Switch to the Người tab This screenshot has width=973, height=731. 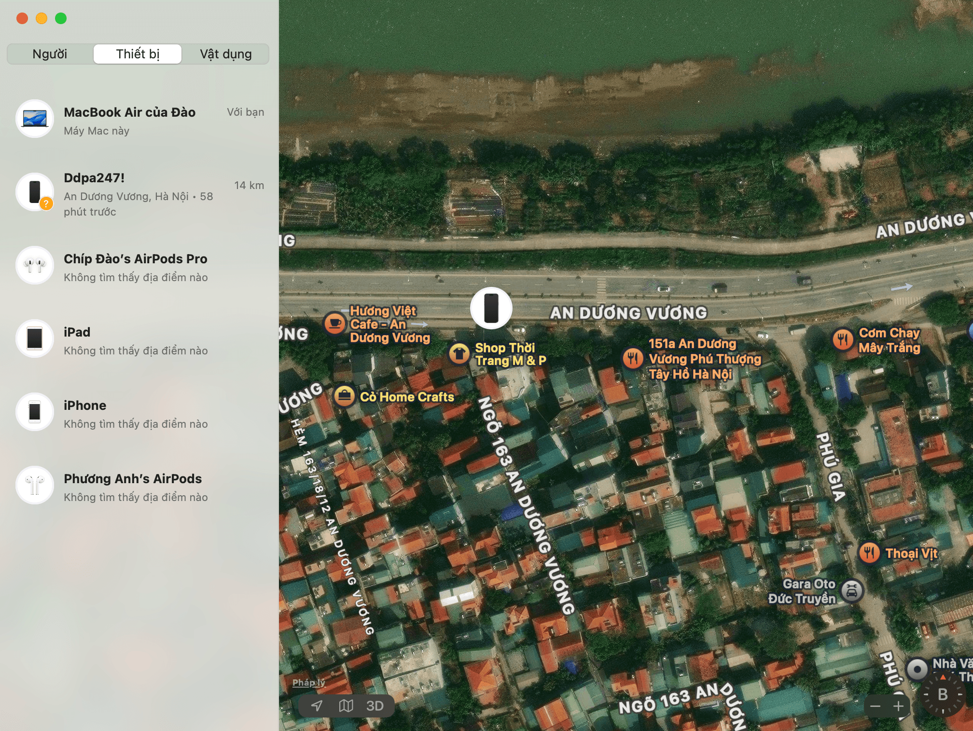[x=49, y=54]
